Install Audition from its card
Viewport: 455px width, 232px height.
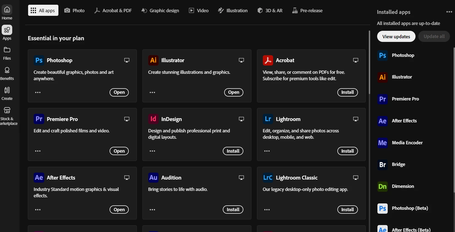tap(233, 210)
